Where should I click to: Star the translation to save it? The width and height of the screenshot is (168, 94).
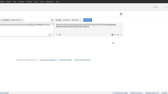(x=57, y=35)
